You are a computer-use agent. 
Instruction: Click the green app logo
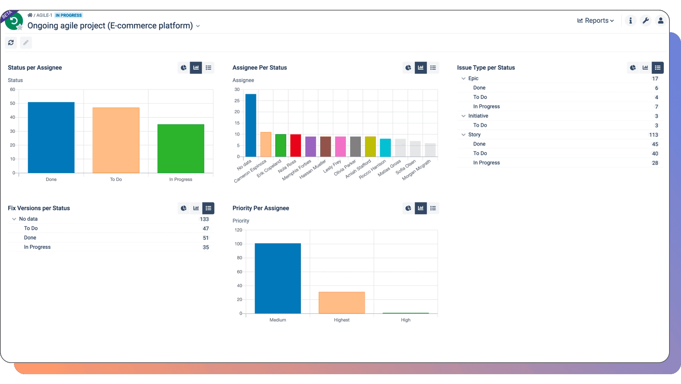coord(14,22)
